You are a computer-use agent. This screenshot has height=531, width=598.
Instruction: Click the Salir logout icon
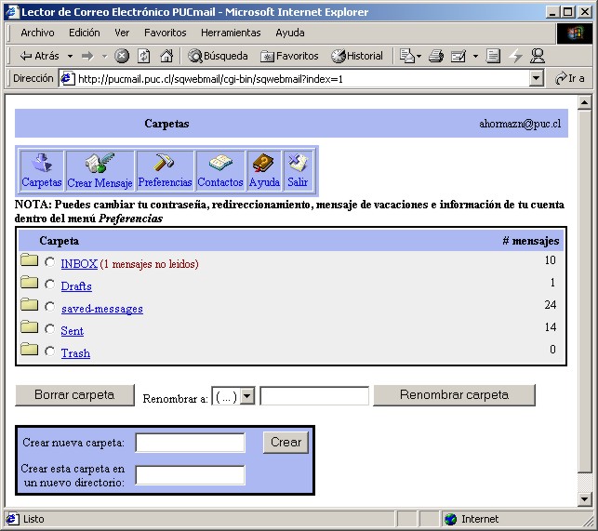(298, 163)
